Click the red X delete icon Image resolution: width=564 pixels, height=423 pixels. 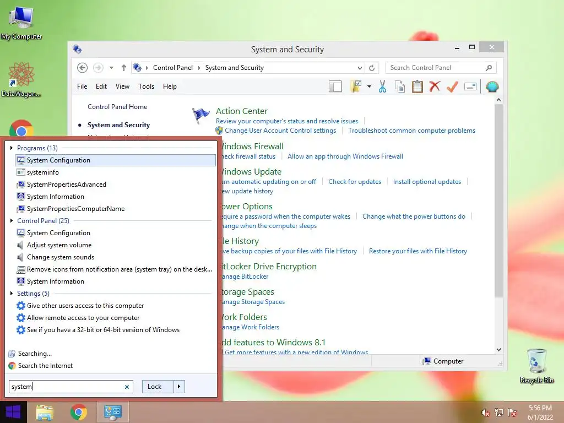point(435,86)
